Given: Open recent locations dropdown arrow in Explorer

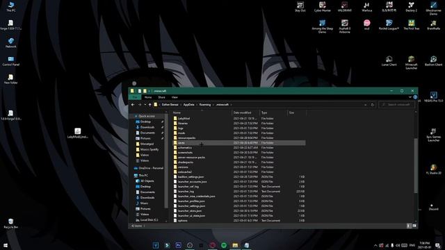Looking at the screenshot, I should tap(145, 105).
